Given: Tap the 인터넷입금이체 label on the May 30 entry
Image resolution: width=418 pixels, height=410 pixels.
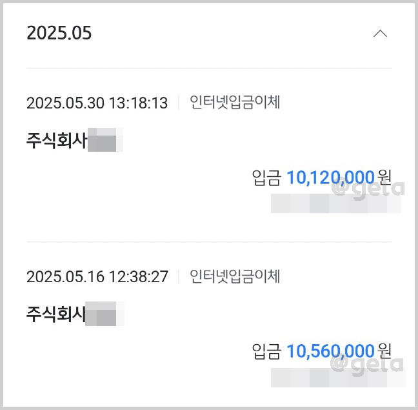Looking at the screenshot, I should point(235,102).
